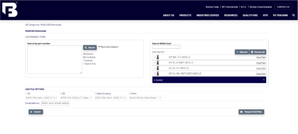The width and height of the screenshot is (298, 134).
Task: Focus the Search Within Cart field
Action: [x=167, y=47]
